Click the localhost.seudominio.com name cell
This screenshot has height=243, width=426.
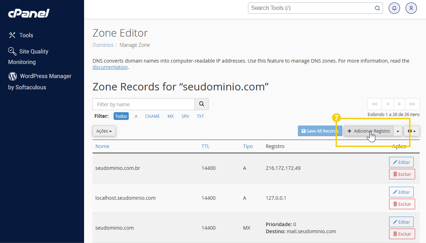coord(126,198)
